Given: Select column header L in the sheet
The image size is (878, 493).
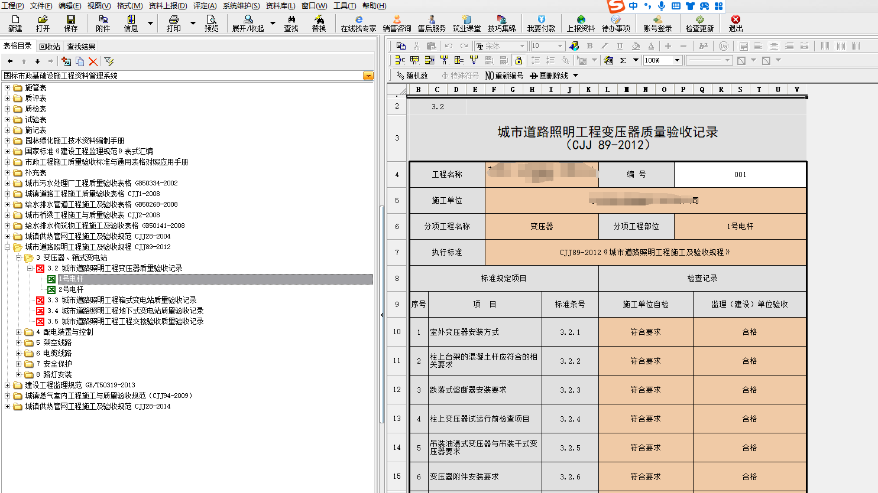Looking at the screenshot, I should (607, 90).
